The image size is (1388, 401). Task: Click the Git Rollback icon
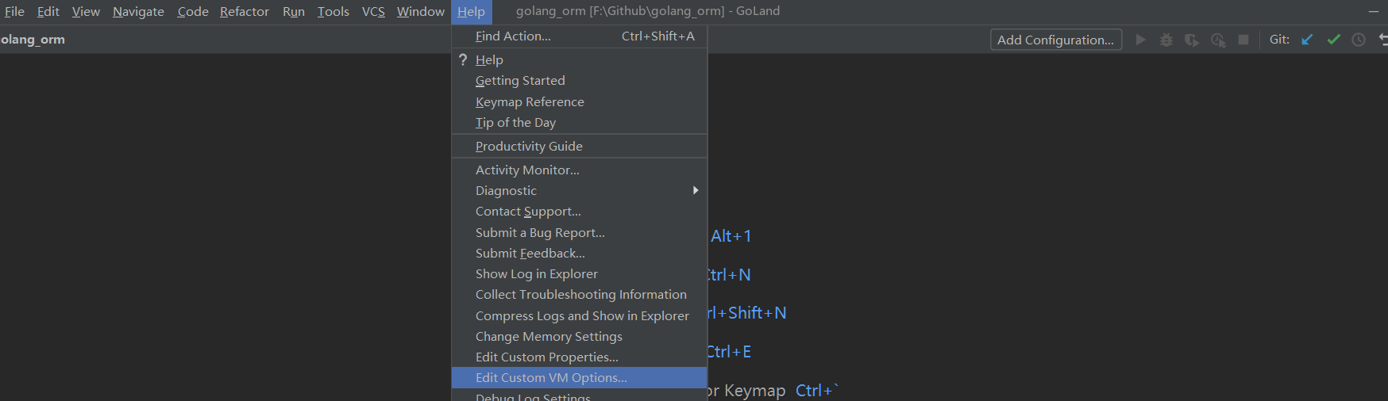pos(1383,40)
